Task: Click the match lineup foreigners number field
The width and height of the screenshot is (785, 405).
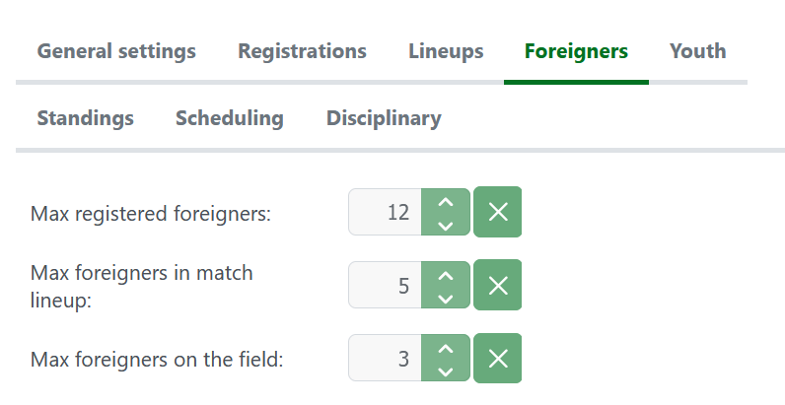Action: [385, 286]
